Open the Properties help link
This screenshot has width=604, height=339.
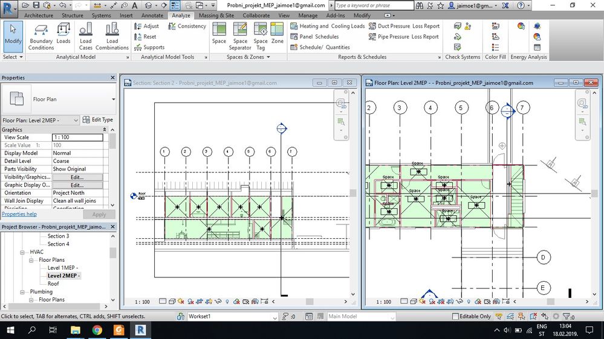pos(19,214)
